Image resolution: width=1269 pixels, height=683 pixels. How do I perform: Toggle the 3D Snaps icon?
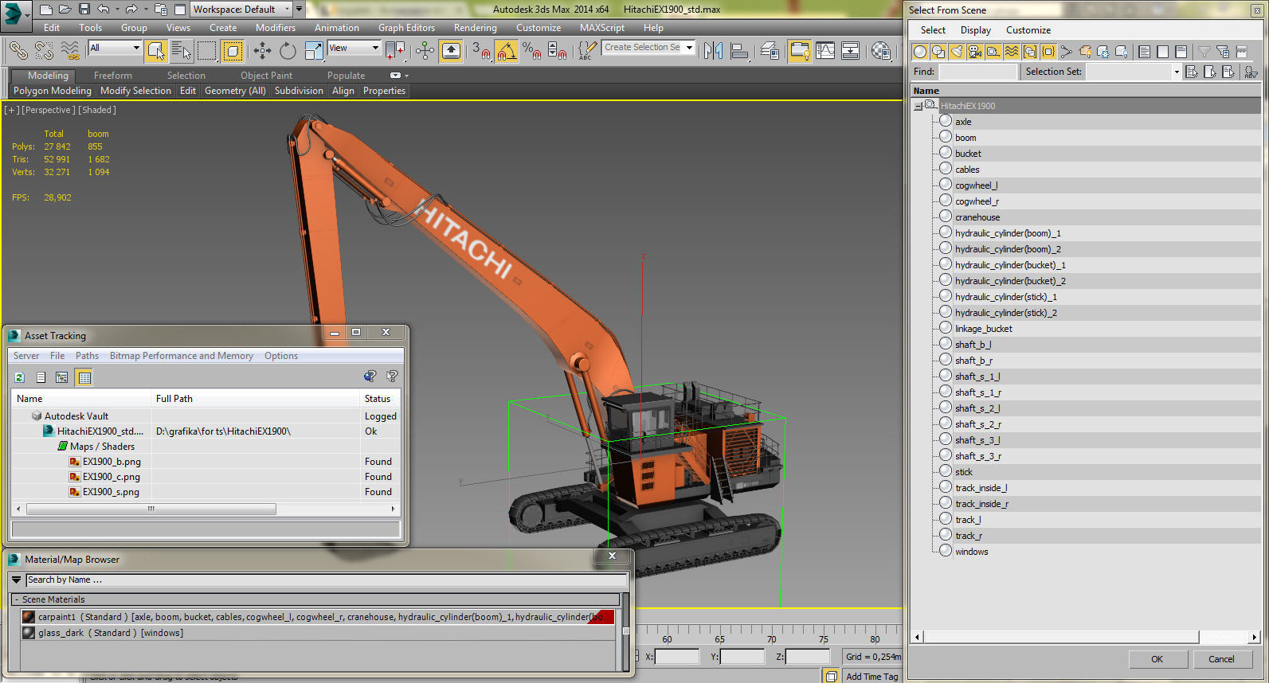(x=480, y=51)
